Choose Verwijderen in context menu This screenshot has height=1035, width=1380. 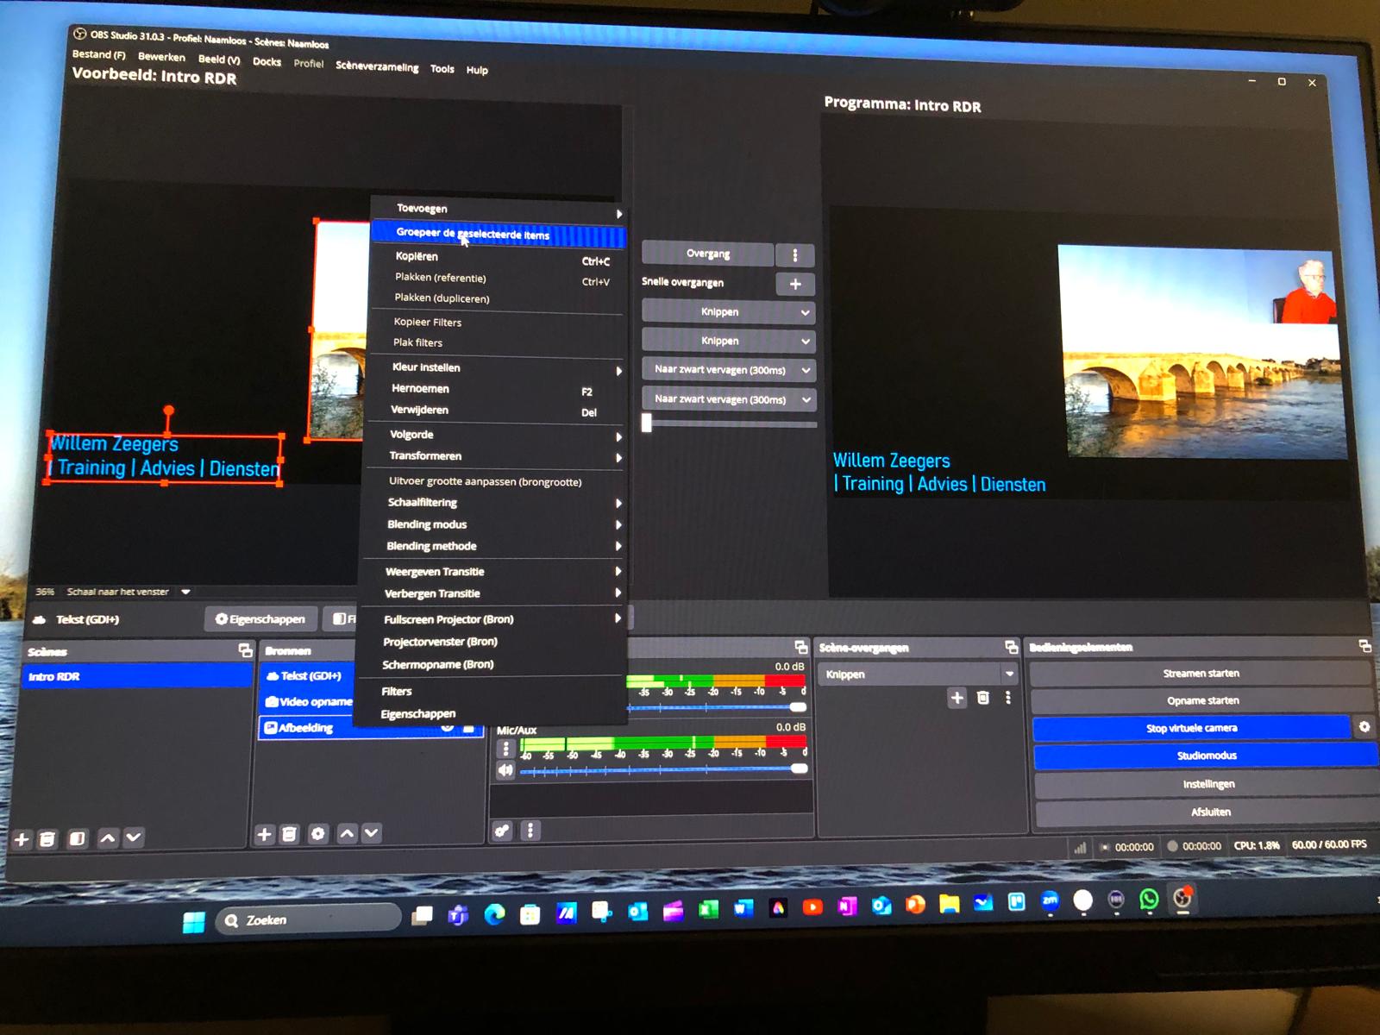click(495, 411)
